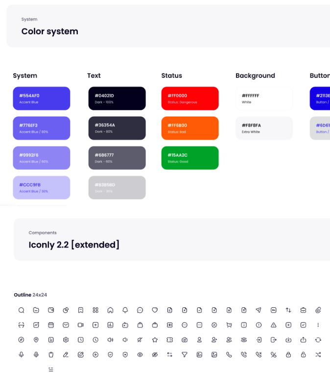Click the "Components" label
Viewport: 330px width, 376px height.
coord(43,233)
